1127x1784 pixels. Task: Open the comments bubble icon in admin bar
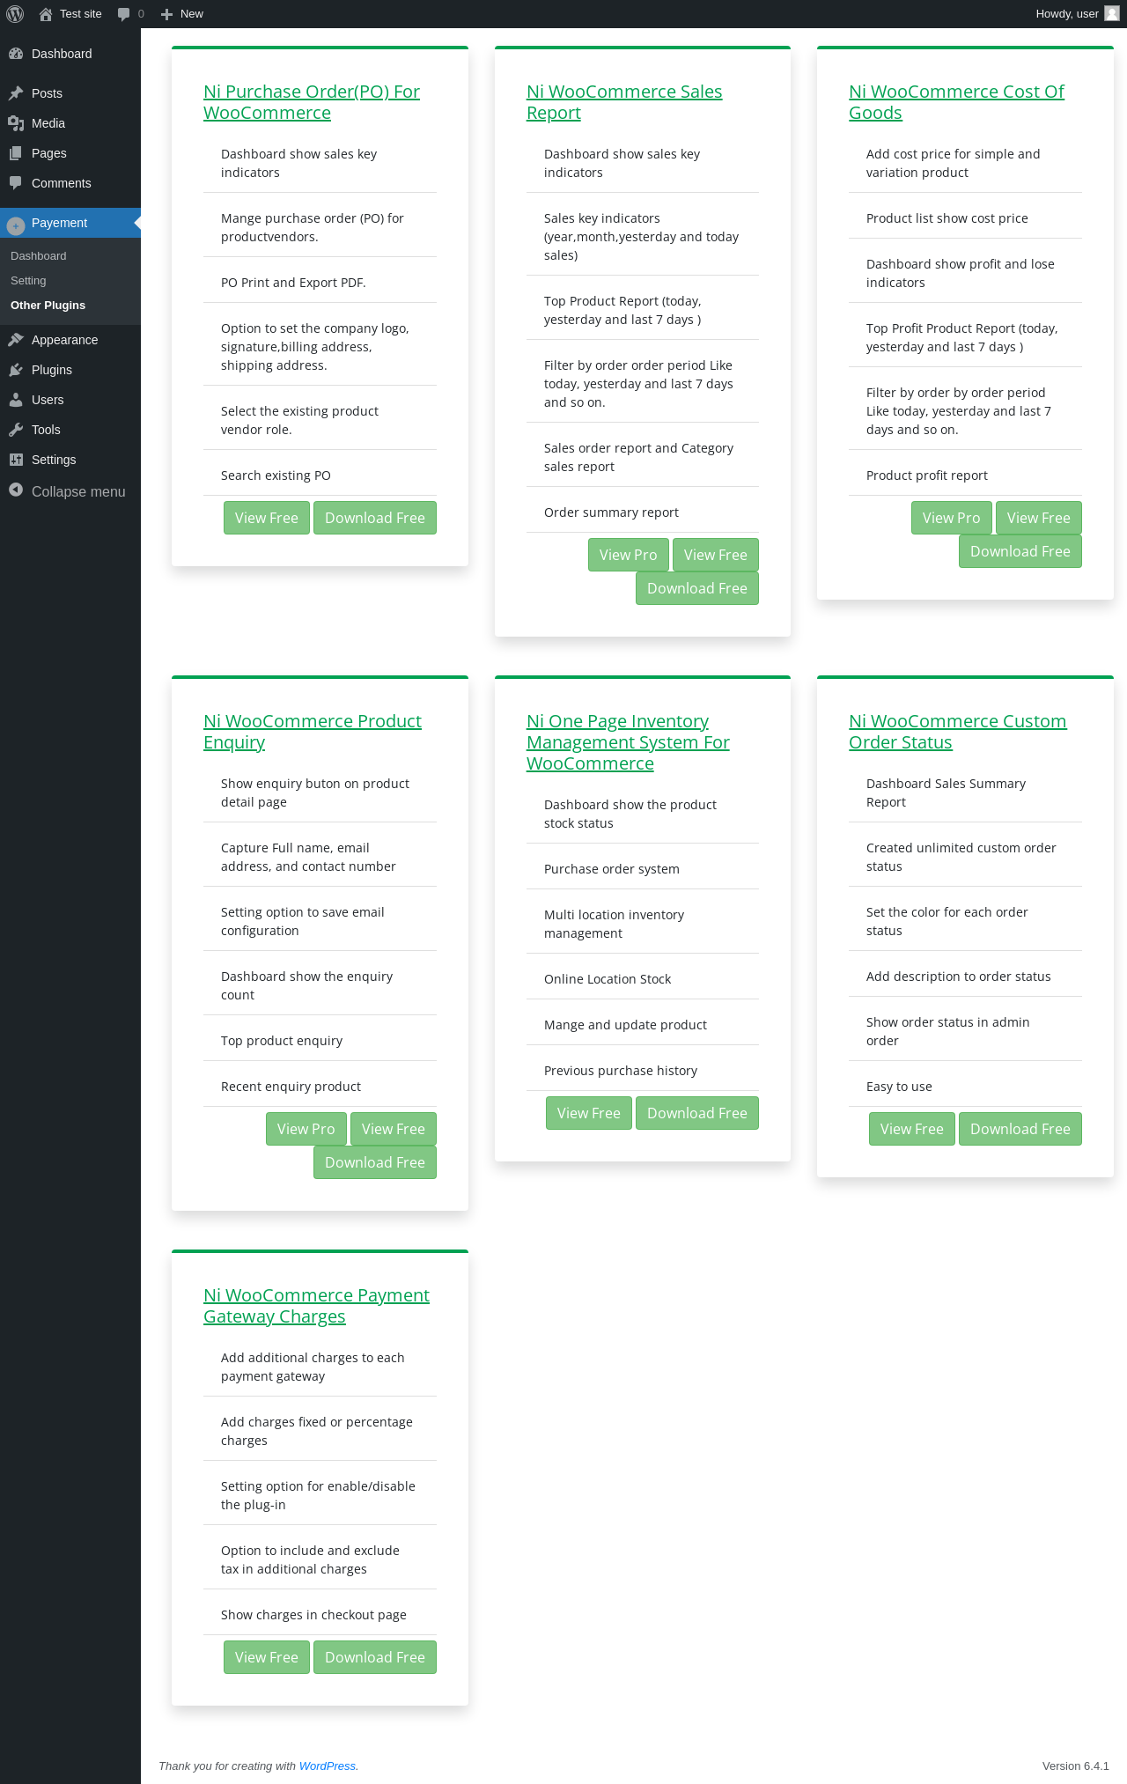(123, 14)
